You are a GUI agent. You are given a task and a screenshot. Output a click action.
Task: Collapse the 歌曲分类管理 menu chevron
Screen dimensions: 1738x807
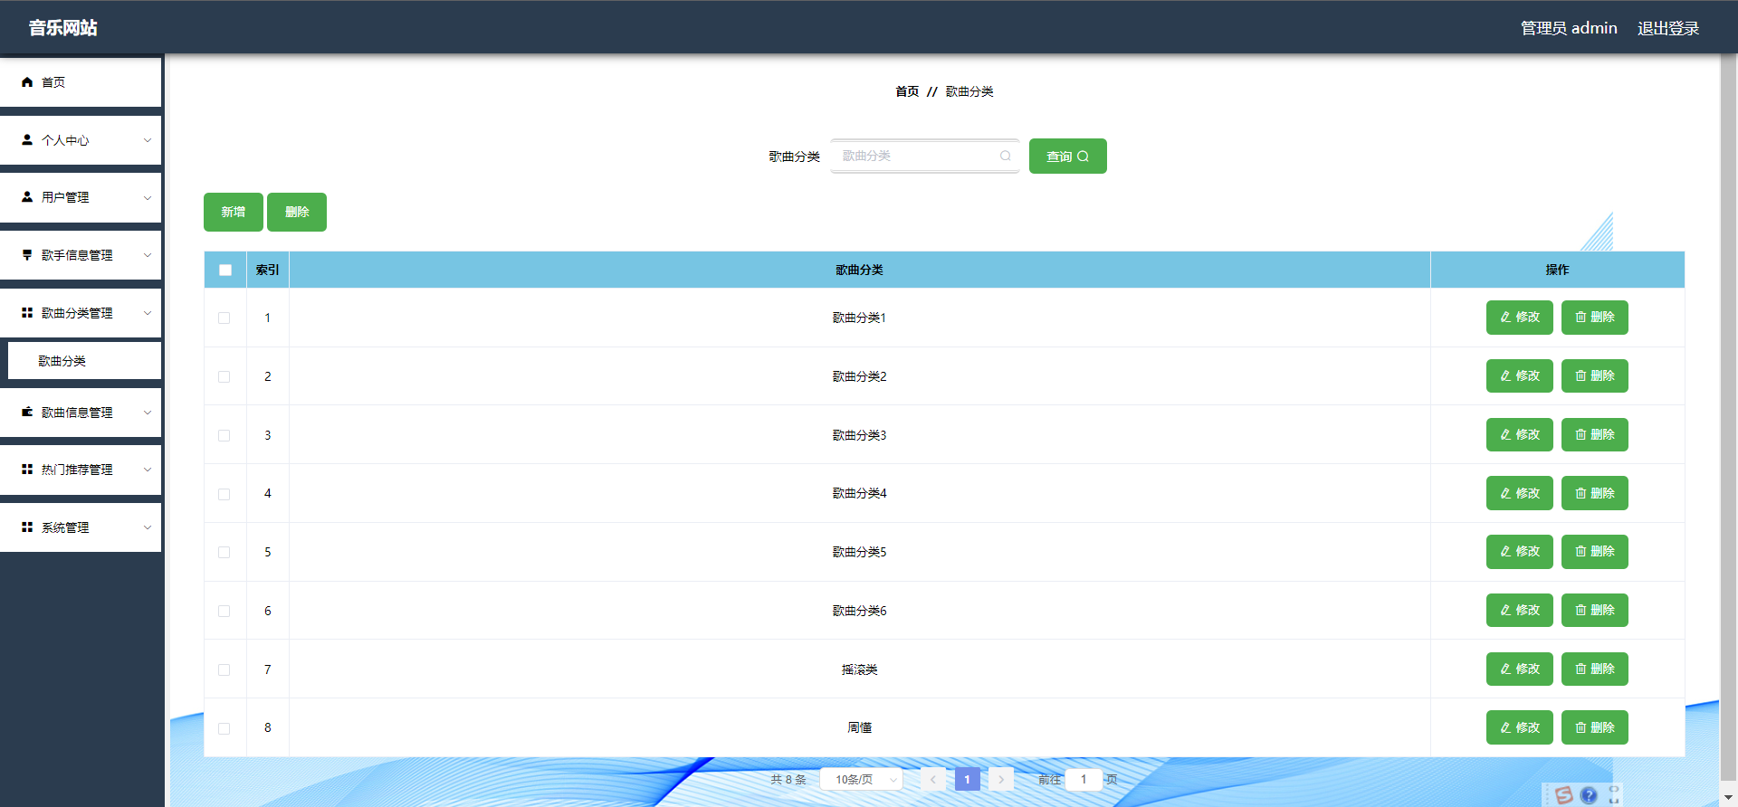148,313
